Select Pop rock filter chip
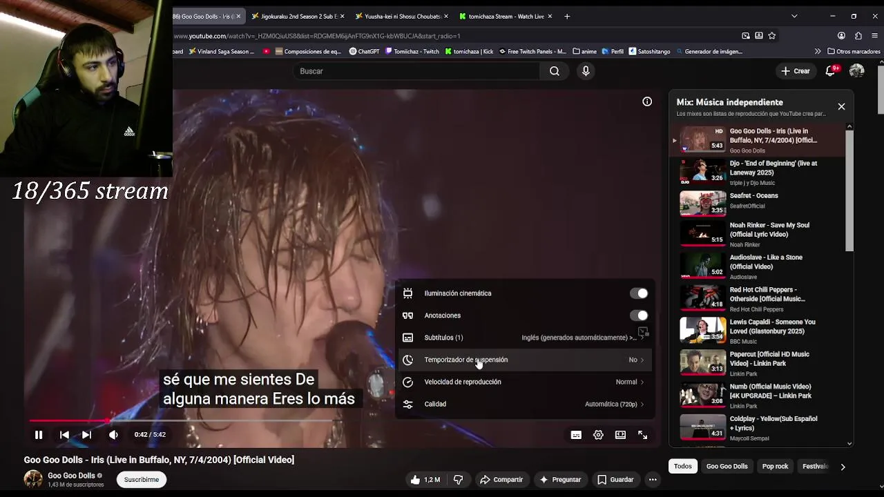Image resolution: width=884 pixels, height=497 pixels. point(775,467)
